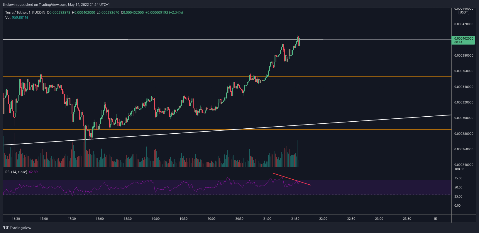The width and height of the screenshot is (479, 233).
Task: Click the 20:30 time axis label
Action: (239, 219)
